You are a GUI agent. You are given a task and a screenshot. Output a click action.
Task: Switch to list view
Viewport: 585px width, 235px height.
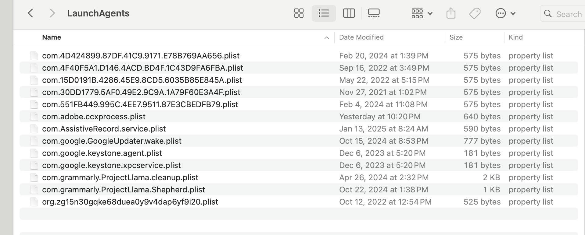324,13
